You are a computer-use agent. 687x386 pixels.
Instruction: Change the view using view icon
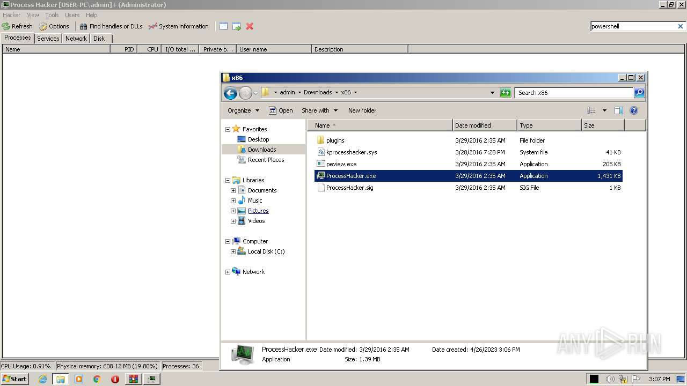tap(591, 110)
